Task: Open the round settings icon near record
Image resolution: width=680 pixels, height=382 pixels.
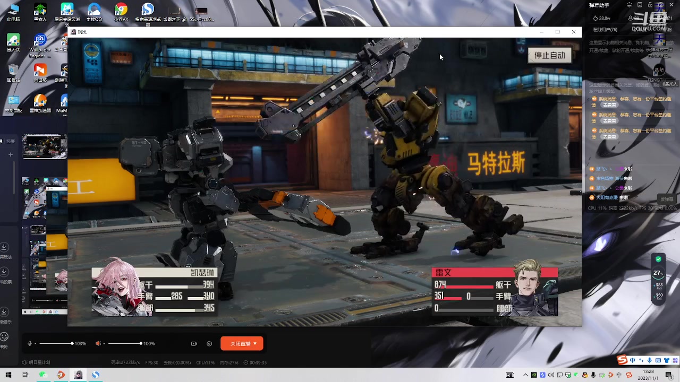Action: [209, 344]
